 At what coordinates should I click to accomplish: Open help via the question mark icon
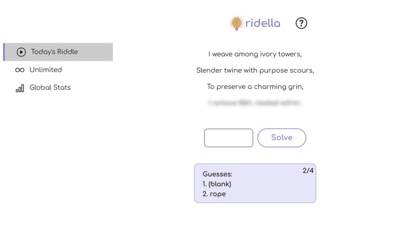pos(301,23)
